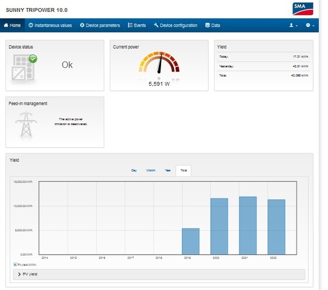Click the 10,000.00 kWh axis label
The height and width of the screenshot is (290, 328).
click(23, 206)
